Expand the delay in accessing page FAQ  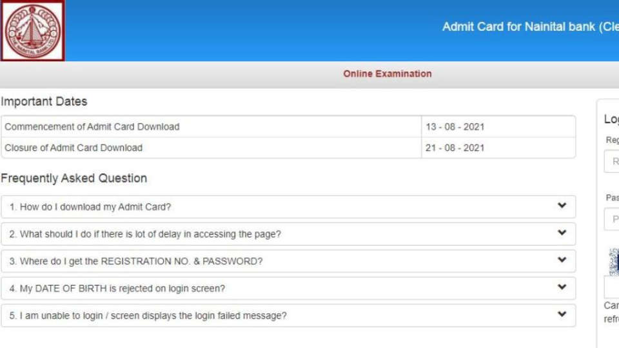150,235
